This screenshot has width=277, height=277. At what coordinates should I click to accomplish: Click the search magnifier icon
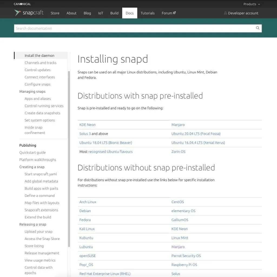[258, 28]
